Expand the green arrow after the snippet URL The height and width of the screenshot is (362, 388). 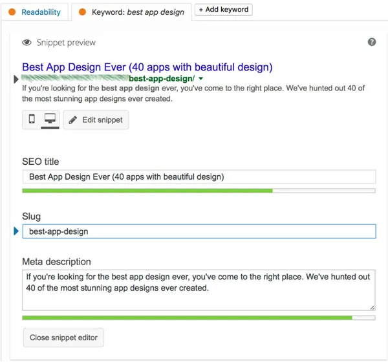tap(201, 79)
